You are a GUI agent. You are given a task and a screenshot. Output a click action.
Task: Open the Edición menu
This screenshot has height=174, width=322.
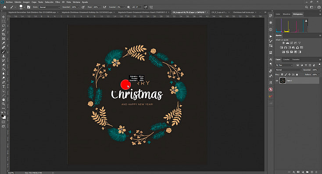click(x=18, y=2)
